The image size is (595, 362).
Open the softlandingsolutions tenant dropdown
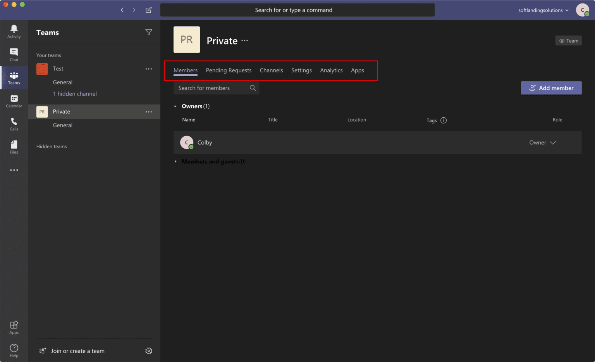click(543, 10)
